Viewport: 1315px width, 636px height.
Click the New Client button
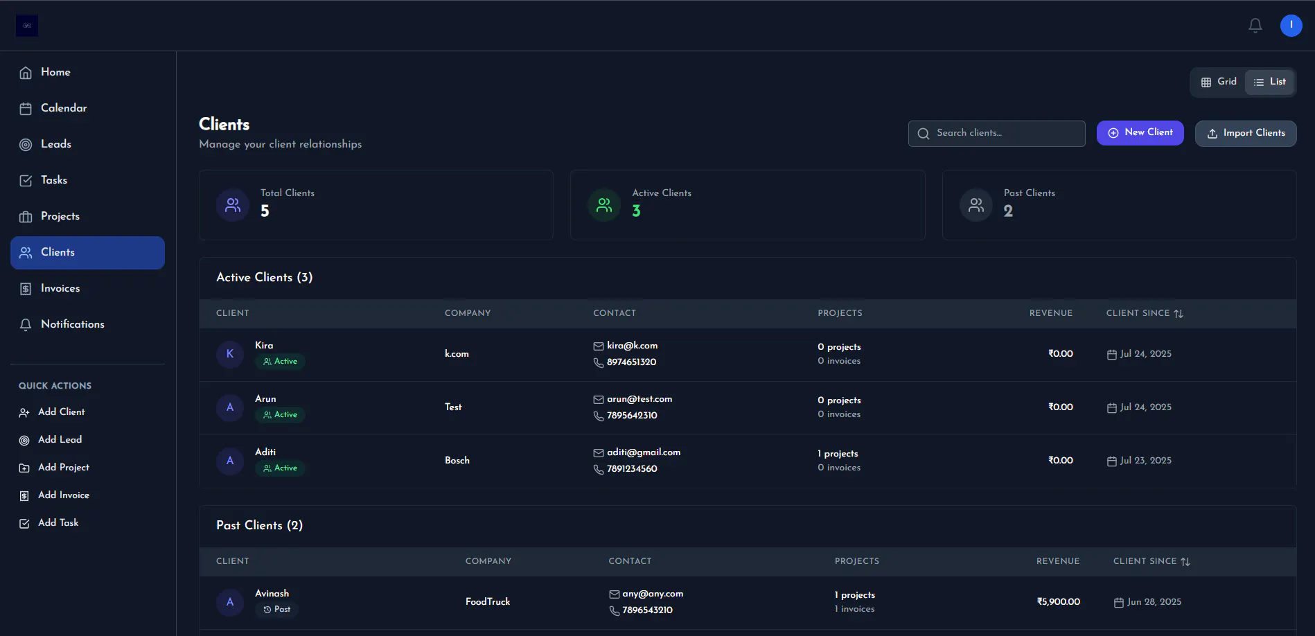point(1140,132)
